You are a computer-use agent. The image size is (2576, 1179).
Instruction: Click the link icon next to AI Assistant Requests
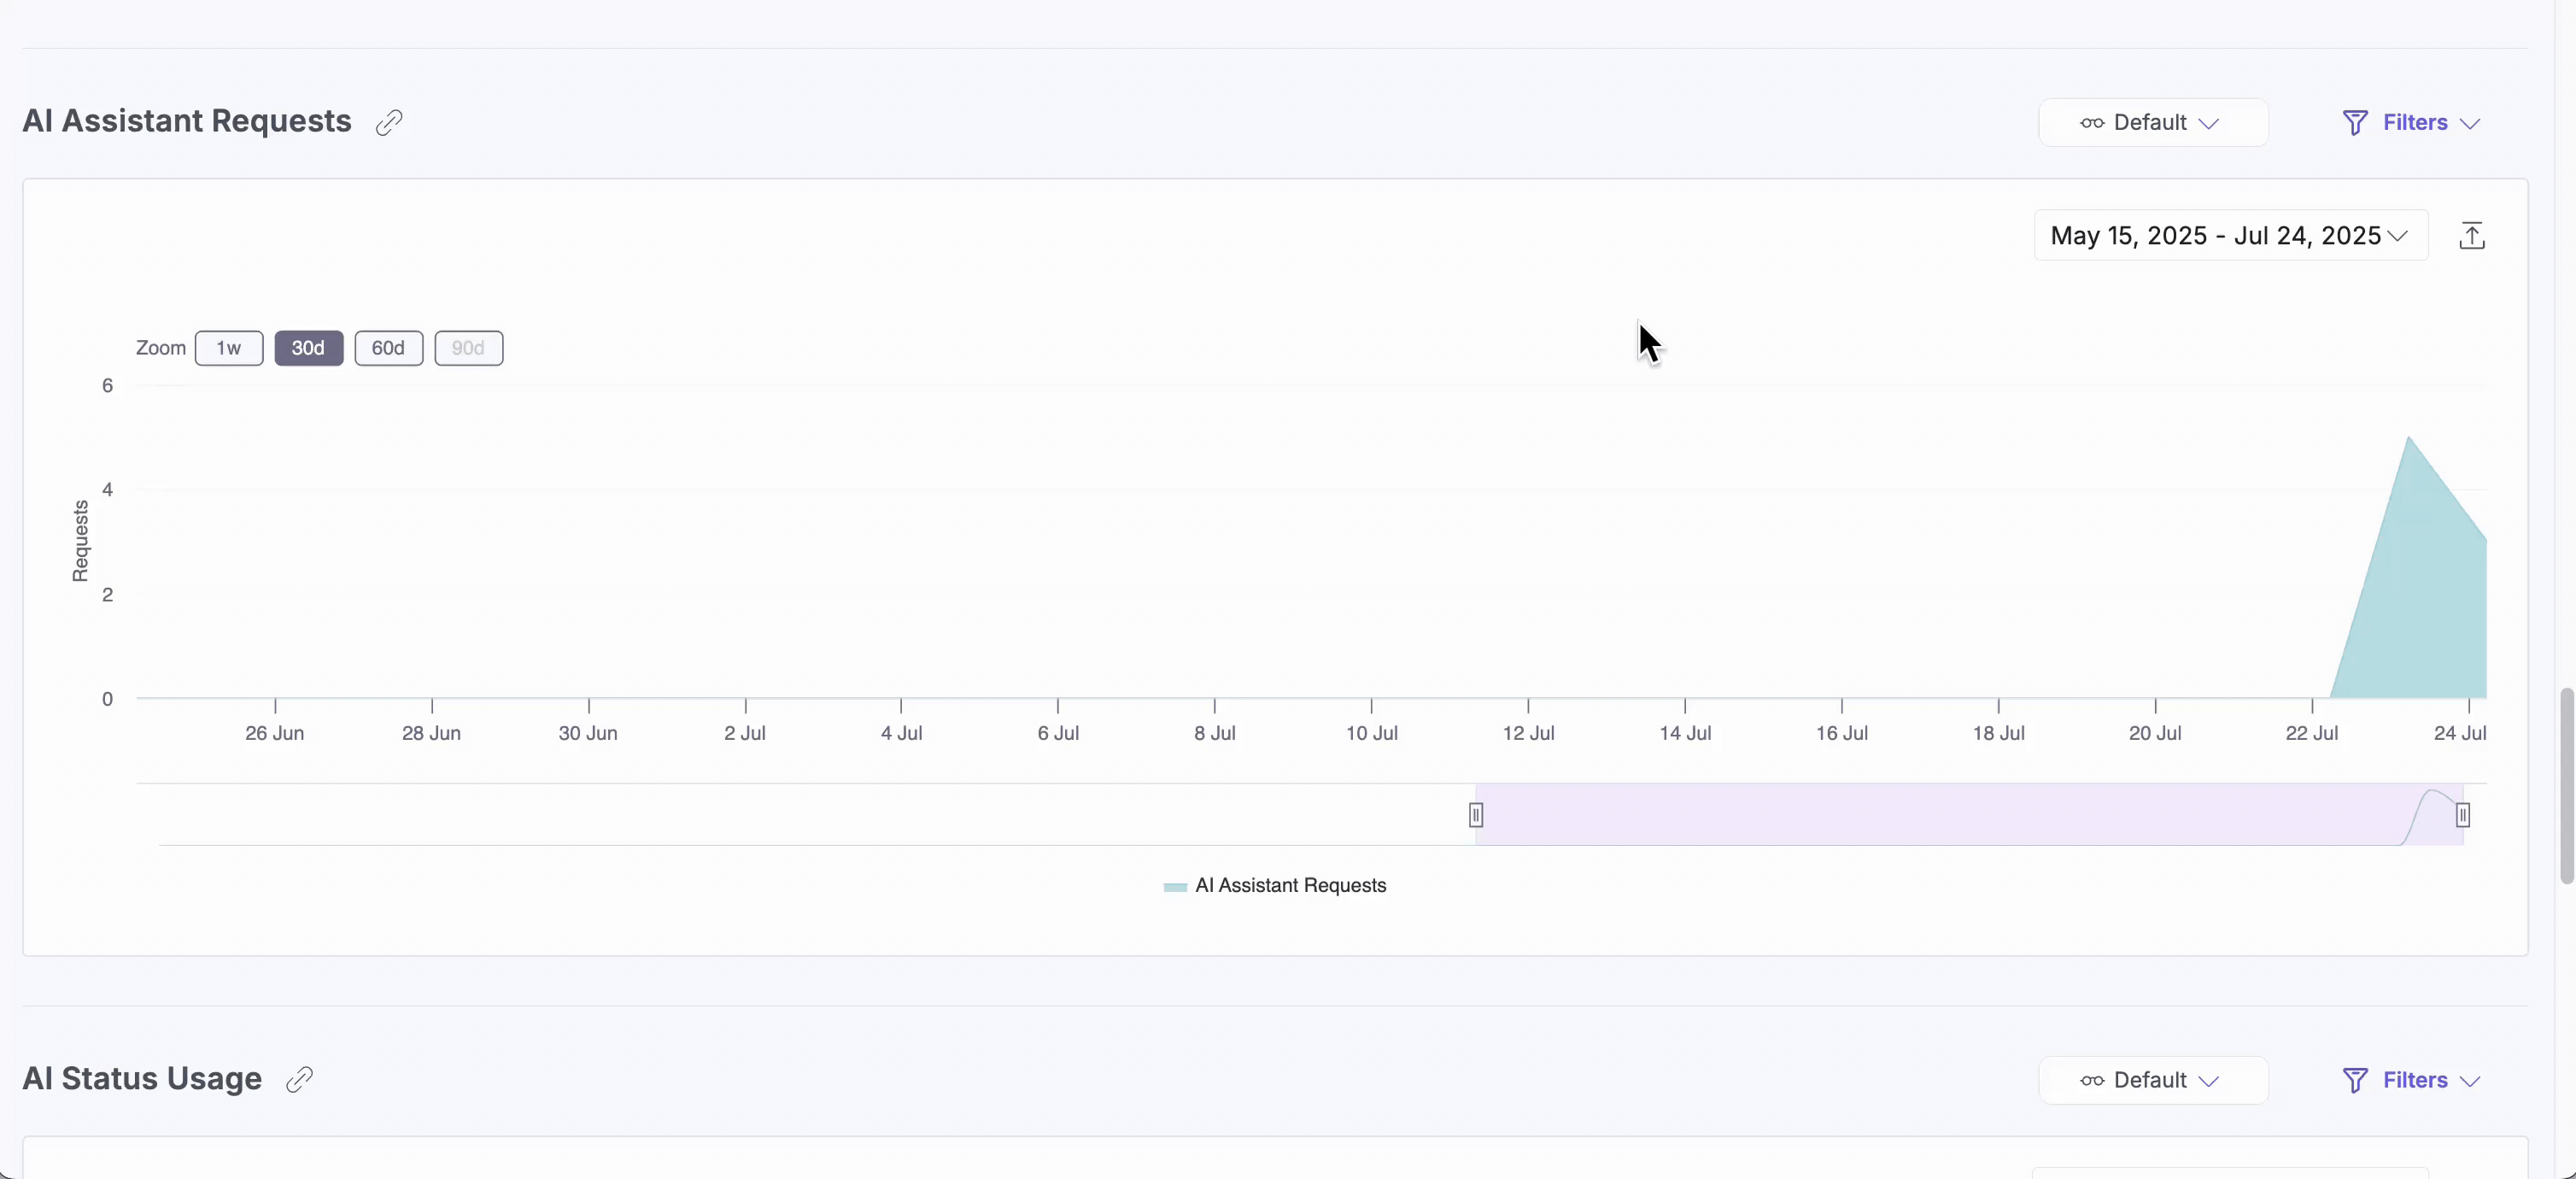click(390, 121)
